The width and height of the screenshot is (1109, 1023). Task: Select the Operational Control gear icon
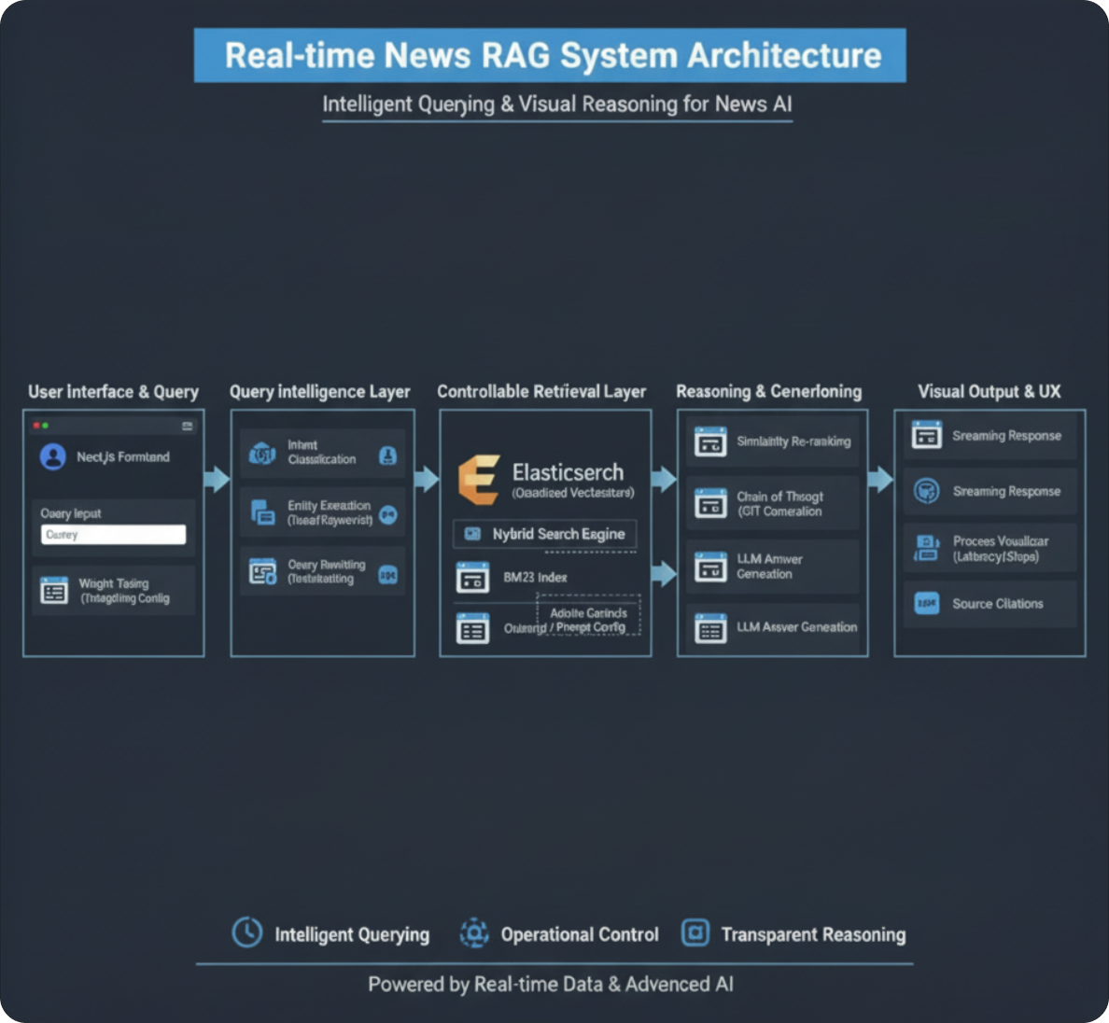(474, 932)
